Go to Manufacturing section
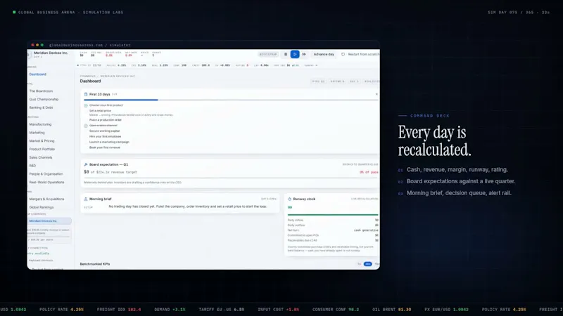The height and width of the screenshot is (316, 563). (40, 124)
